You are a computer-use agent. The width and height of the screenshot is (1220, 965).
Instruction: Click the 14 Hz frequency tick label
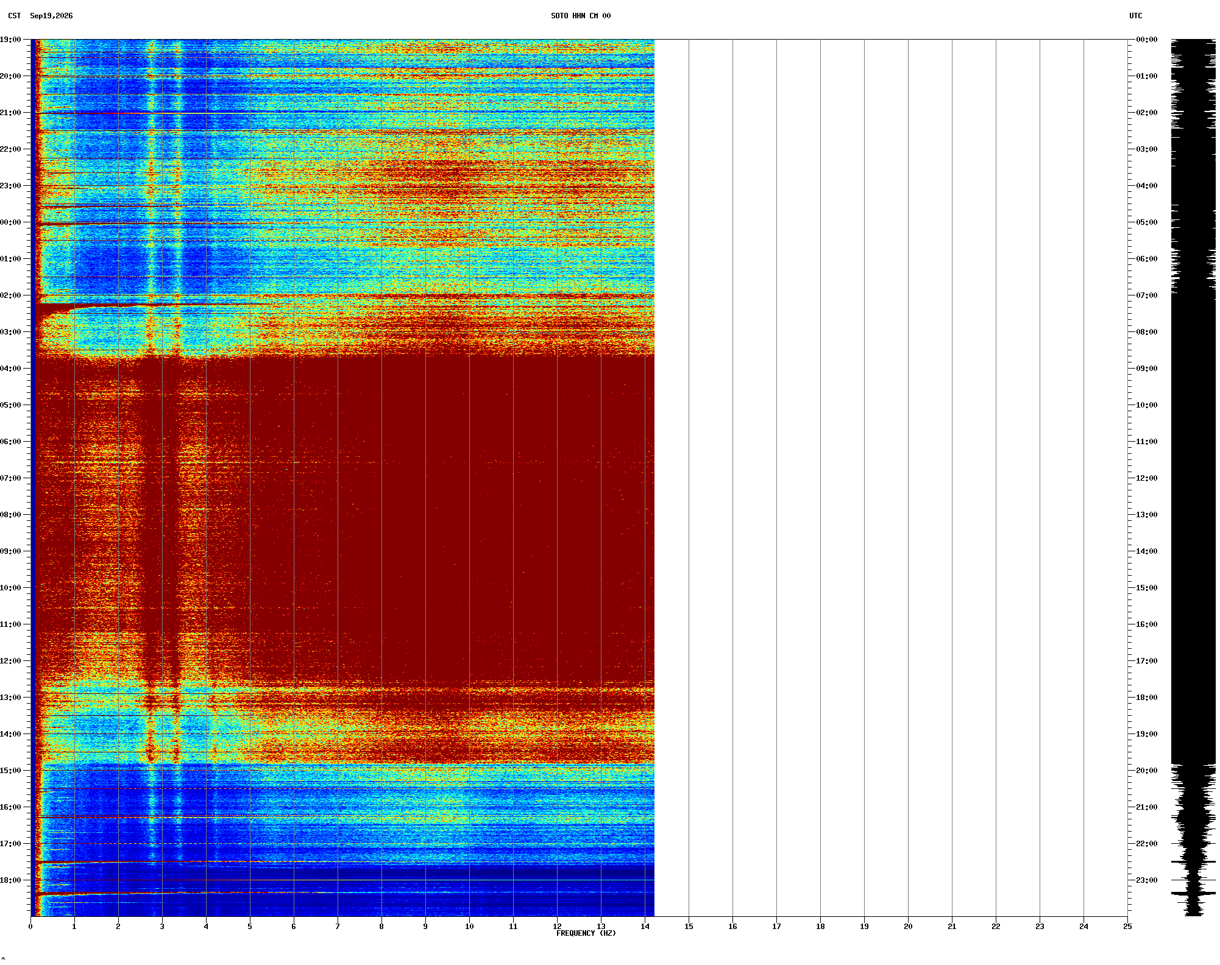pyautogui.click(x=645, y=927)
